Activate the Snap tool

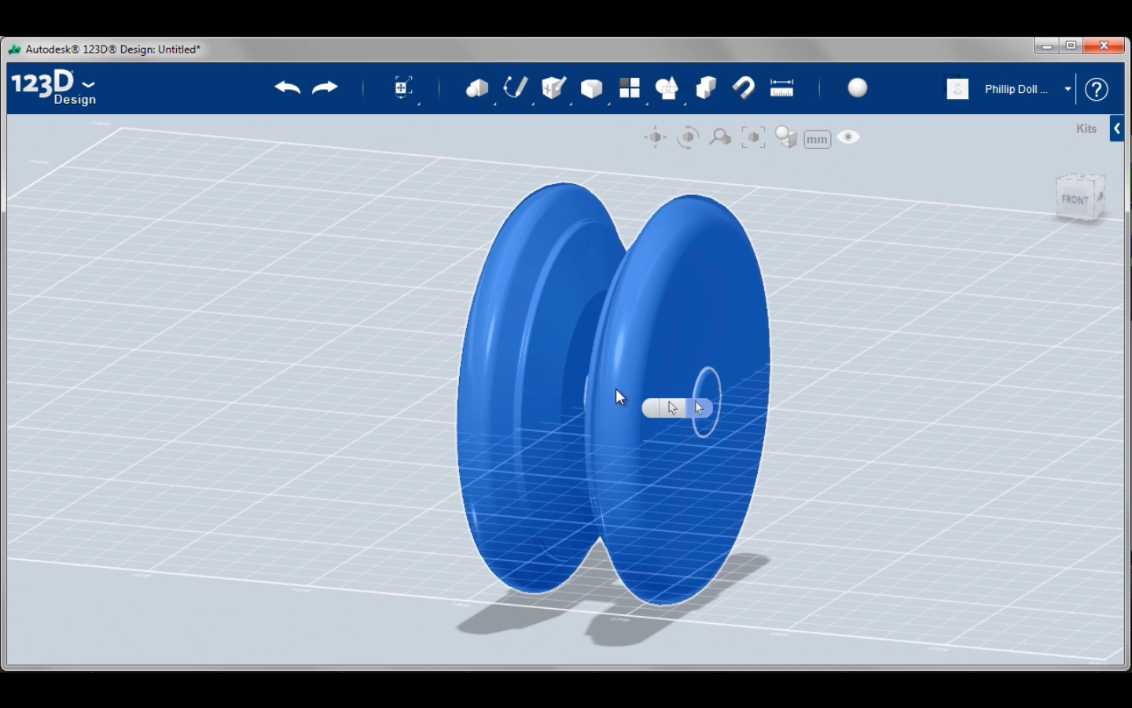coord(744,88)
